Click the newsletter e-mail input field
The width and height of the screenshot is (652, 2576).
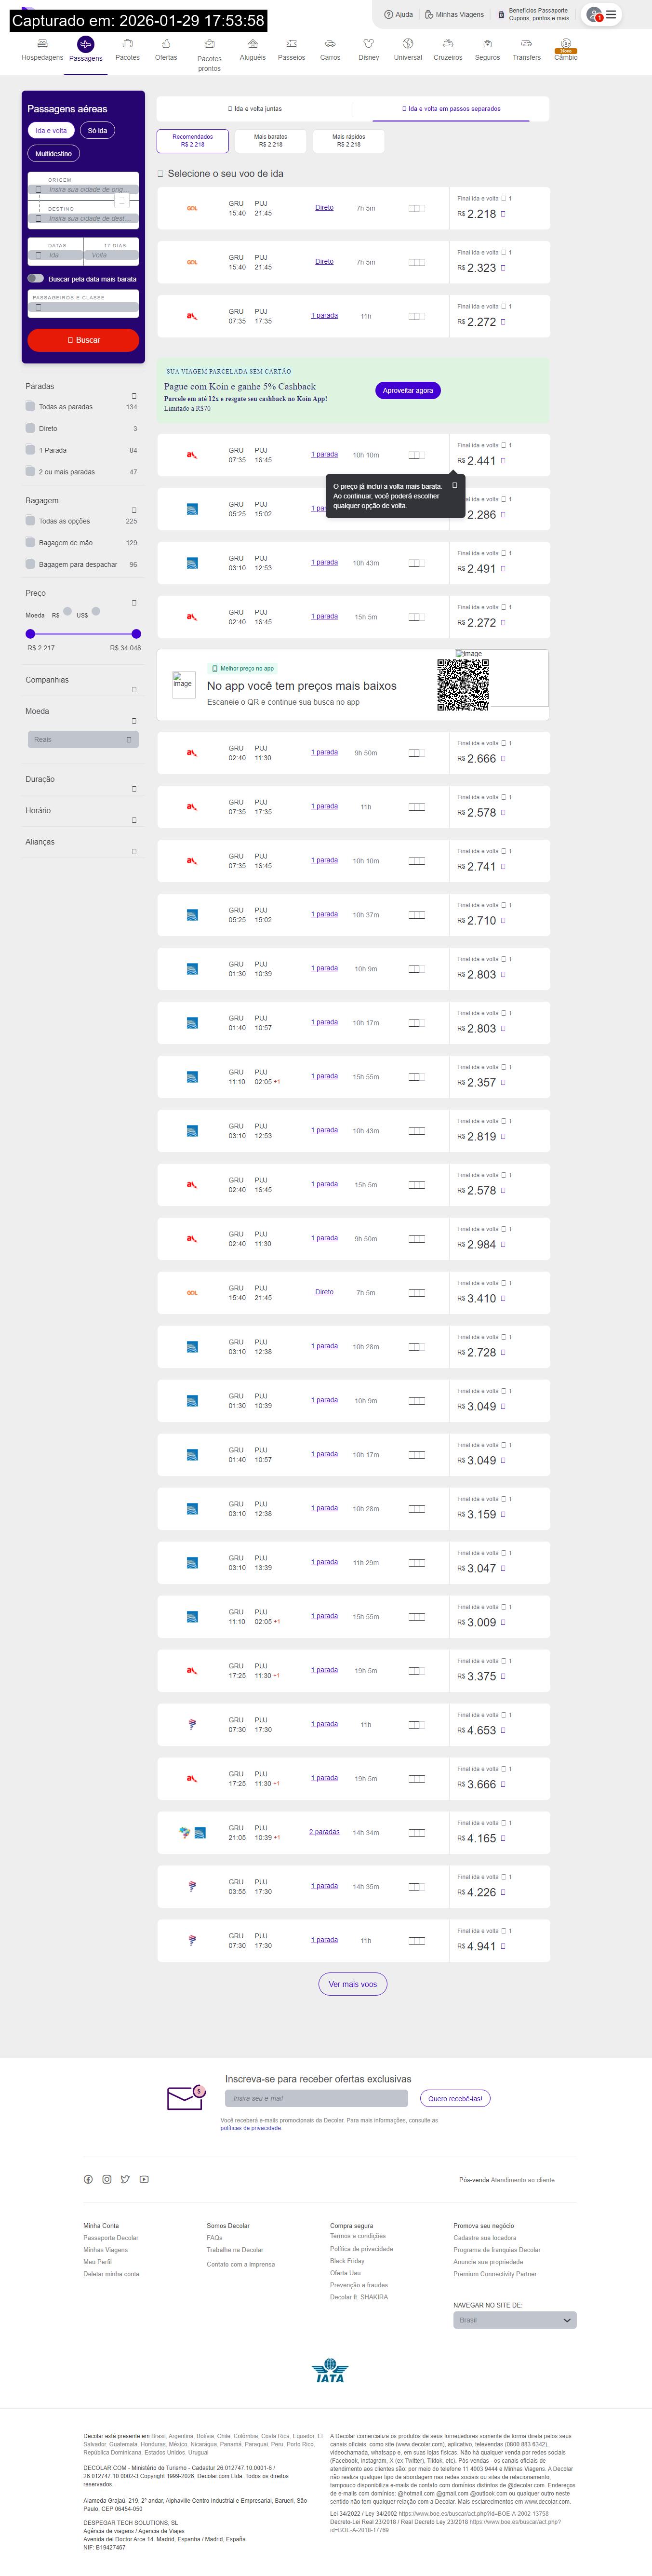316,2098
